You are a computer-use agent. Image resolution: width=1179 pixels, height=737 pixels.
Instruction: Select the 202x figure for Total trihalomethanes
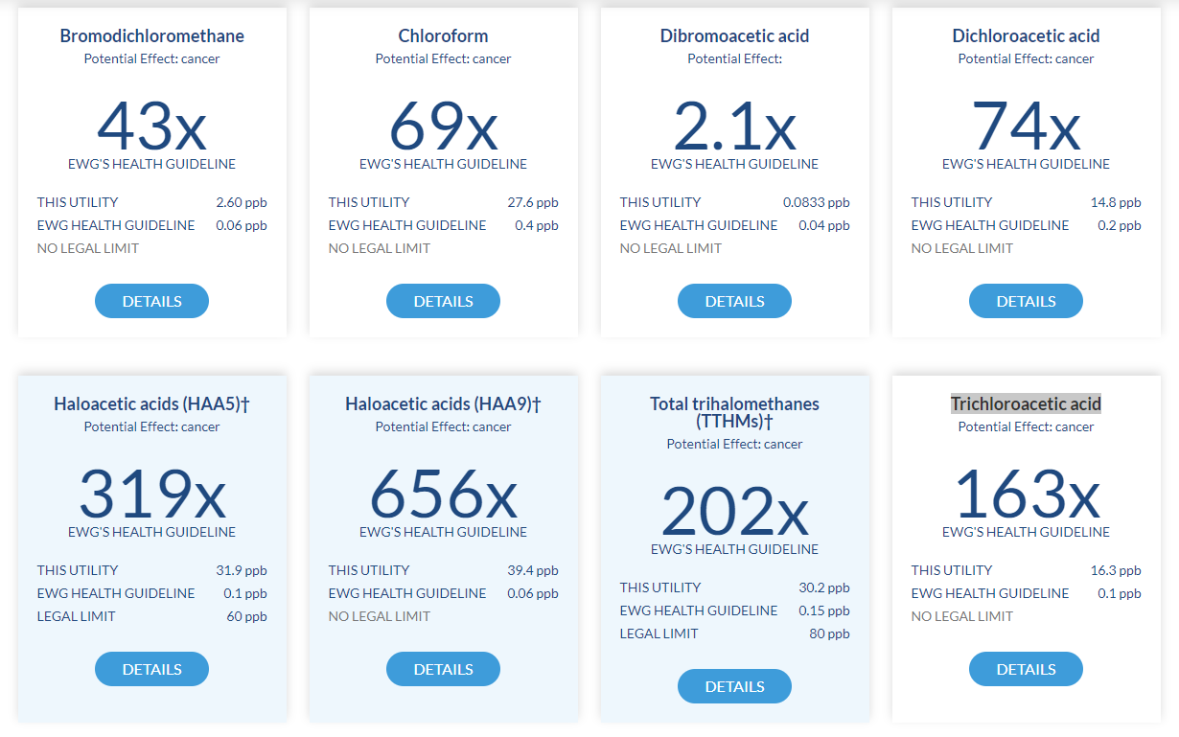(734, 511)
